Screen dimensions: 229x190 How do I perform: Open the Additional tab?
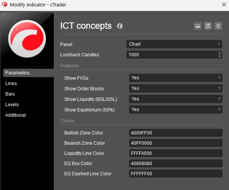(x=16, y=115)
